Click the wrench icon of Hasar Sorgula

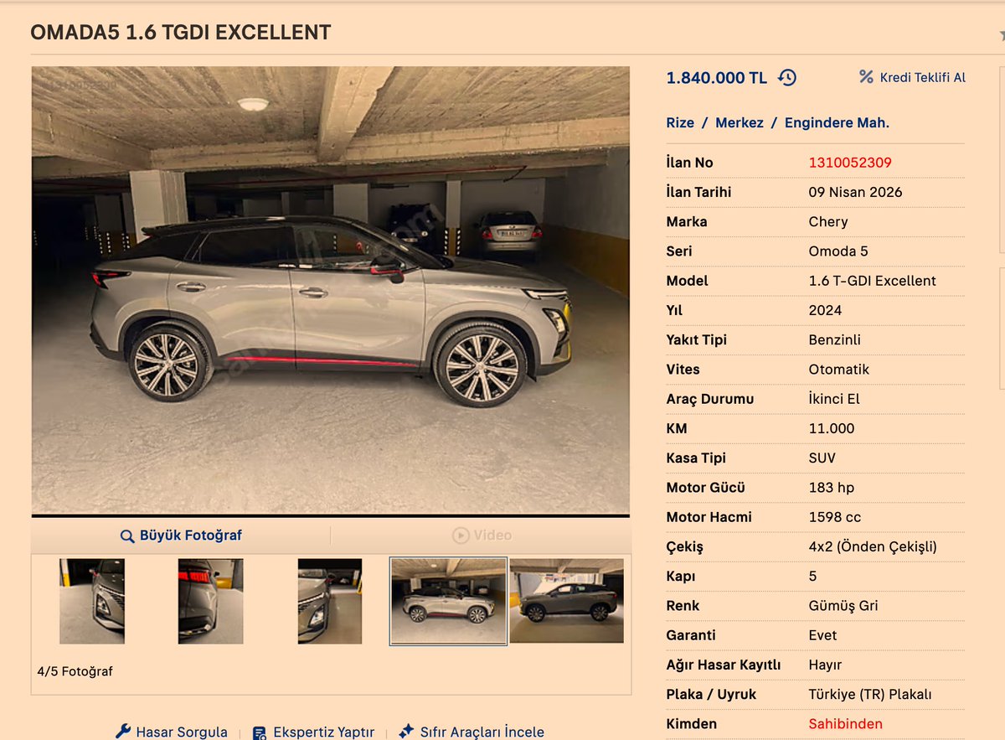(x=123, y=732)
